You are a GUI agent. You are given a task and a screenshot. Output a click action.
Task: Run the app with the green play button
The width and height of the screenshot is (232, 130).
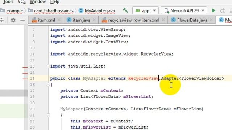click(x=214, y=10)
